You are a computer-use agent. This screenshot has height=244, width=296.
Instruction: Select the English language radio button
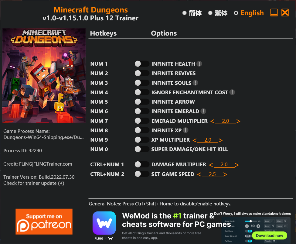coord(236,13)
